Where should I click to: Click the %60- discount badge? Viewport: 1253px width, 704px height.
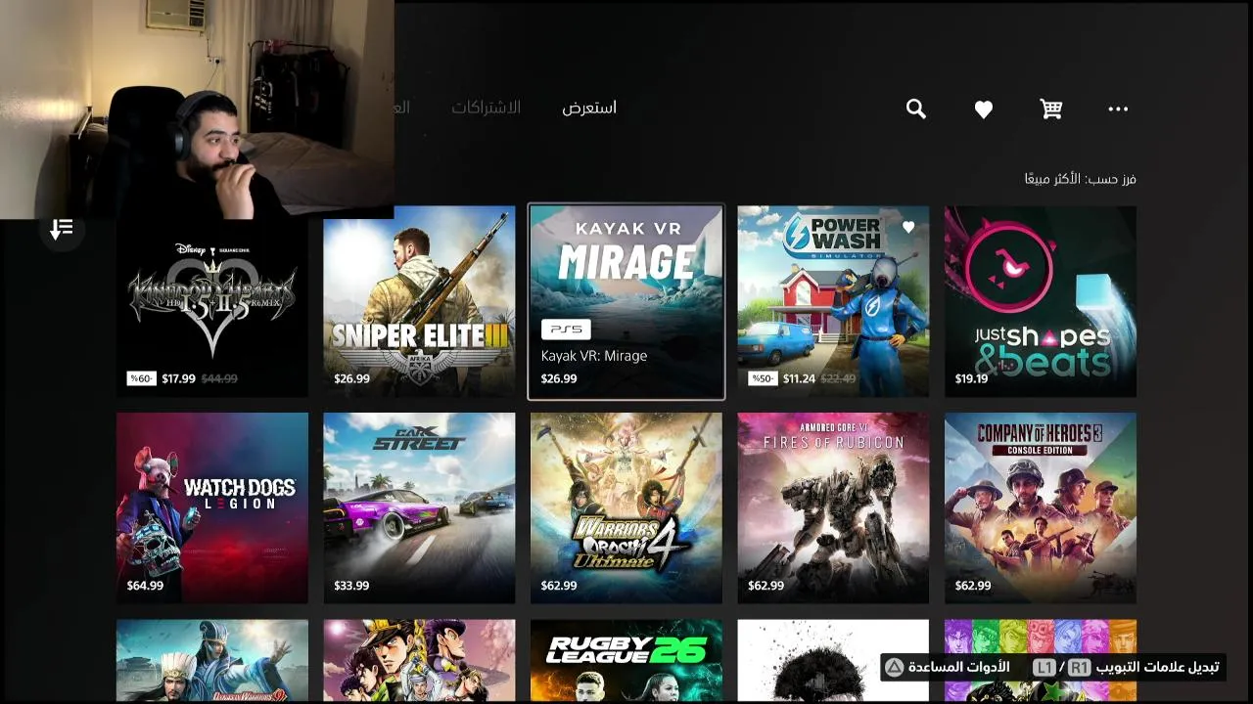point(141,378)
